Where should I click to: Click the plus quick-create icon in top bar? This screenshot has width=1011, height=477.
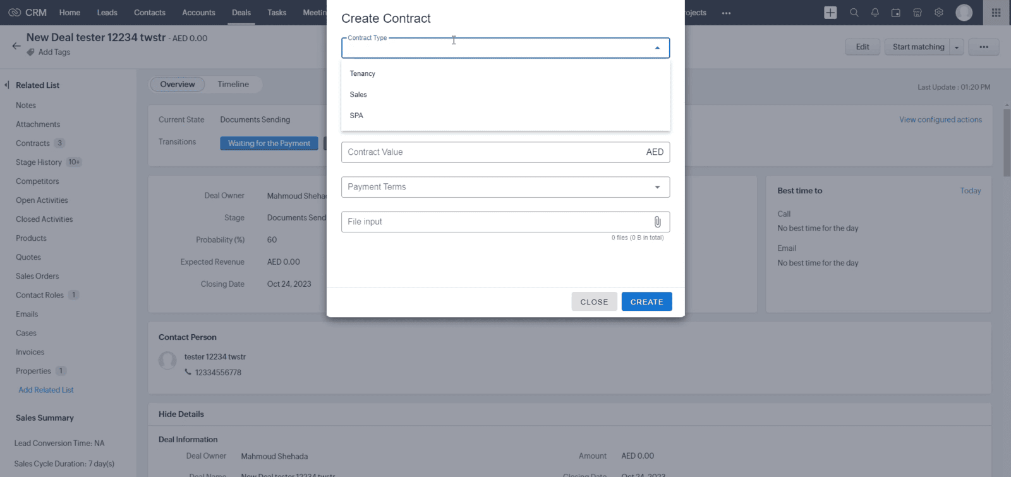coord(830,13)
